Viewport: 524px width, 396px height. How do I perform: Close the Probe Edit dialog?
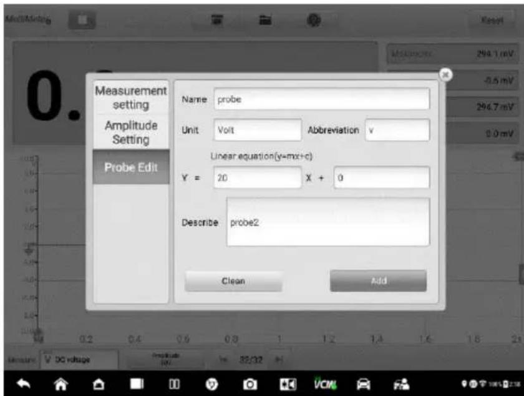pyautogui.click(x=445, y=75)
